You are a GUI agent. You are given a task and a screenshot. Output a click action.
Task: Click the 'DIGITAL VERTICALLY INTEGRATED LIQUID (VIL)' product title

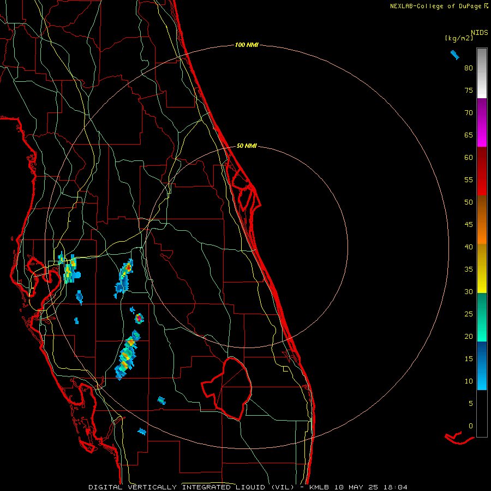click(x=191, y=487)
